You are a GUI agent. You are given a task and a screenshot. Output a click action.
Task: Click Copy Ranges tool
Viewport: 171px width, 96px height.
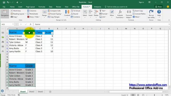[53, 17]
